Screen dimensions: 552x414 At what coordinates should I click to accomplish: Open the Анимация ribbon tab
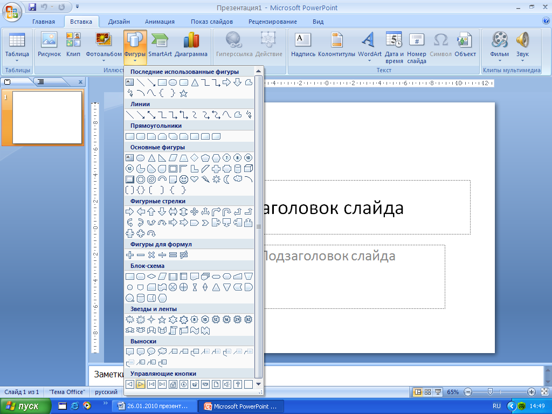[160, 22]
